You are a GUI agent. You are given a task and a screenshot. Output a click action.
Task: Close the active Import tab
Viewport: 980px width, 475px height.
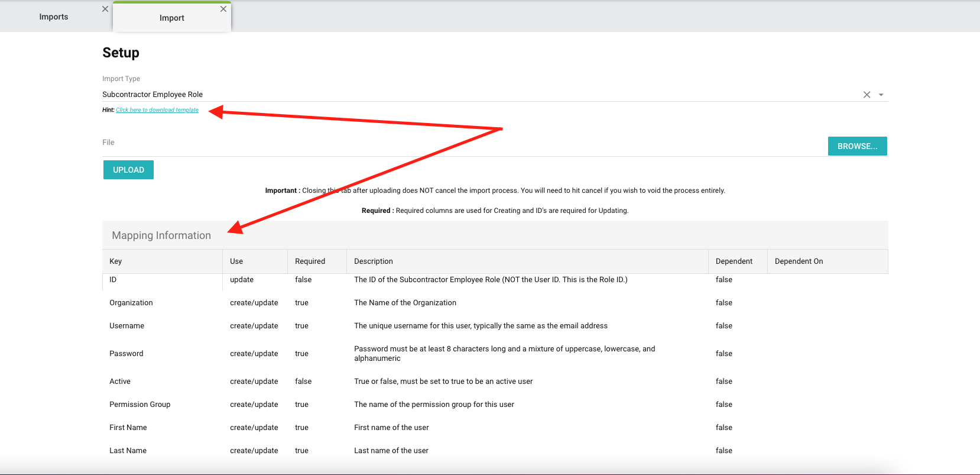point(223,9)
